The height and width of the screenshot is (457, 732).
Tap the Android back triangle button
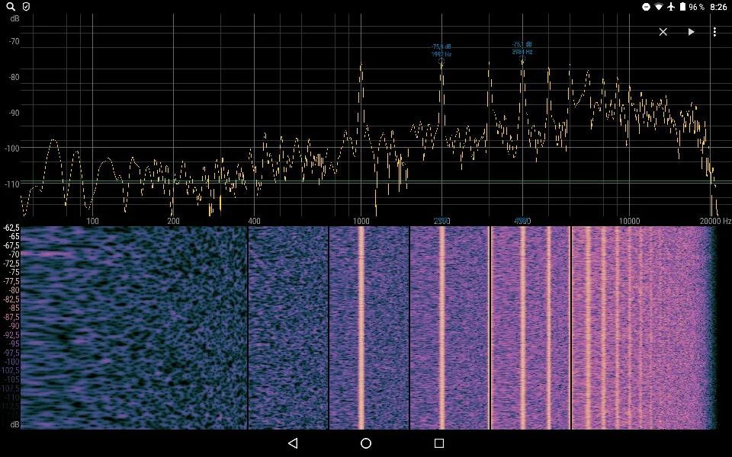pos(293,443)
